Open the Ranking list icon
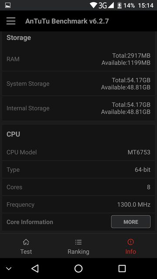This screenshot has width=157, height=279. (x=78, y=242)
